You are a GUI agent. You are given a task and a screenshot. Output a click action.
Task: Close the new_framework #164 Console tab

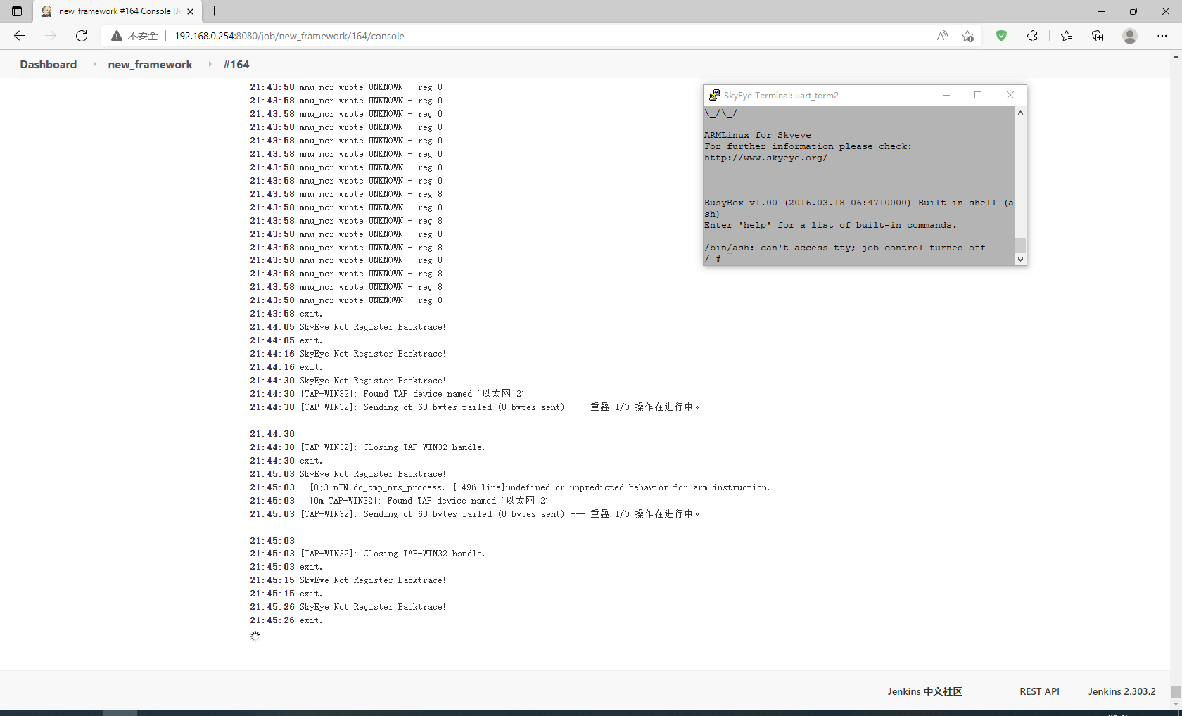tap(190, 11)
